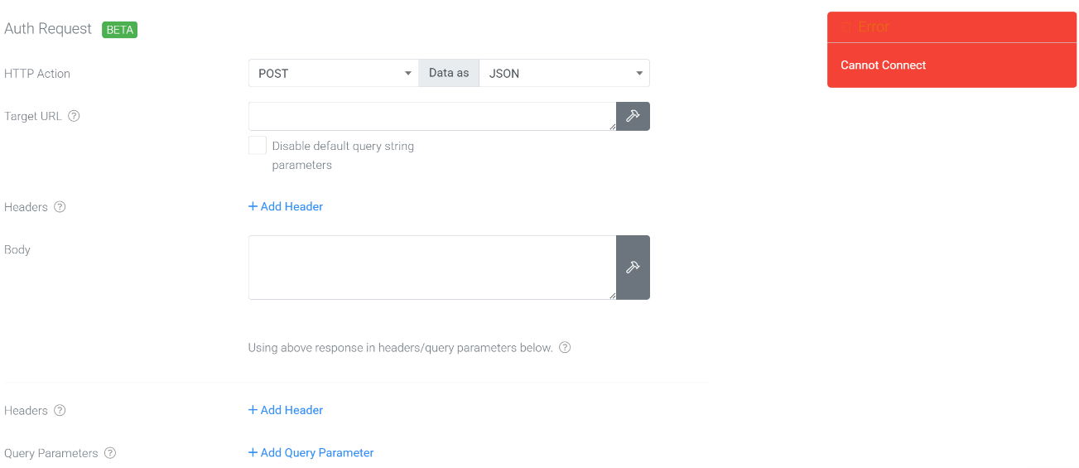This screenshot has width=1079, height=468.
Task: Click the red Error notification header
Action: coord(951,27)
